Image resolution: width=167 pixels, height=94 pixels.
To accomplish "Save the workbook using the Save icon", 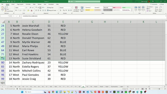I will pos(12,2).
